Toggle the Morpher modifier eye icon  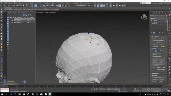tap(151, 21)
